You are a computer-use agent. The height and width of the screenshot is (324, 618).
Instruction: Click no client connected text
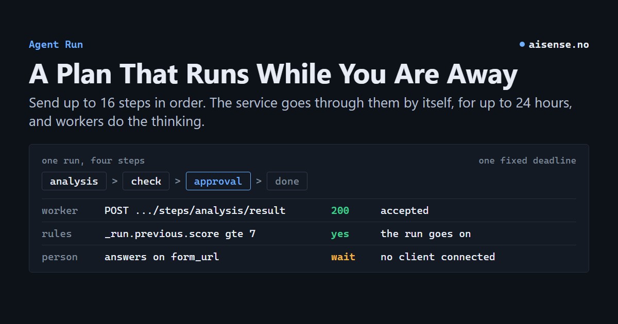pyautogui.click(x=438, y=257)
